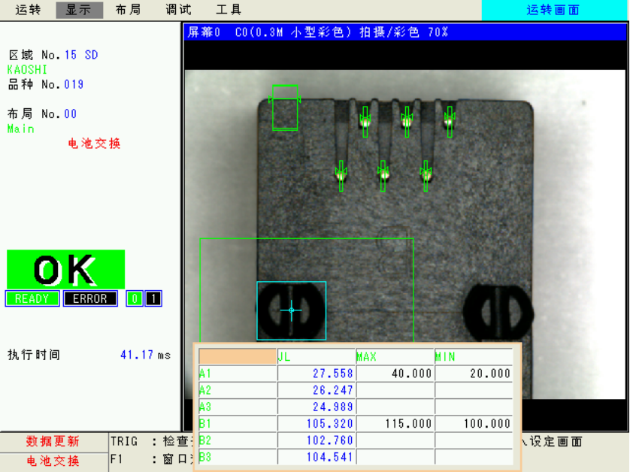Open the 布局 menu
This screenshot has width=630, height=472.
pyautogui.click(x=129, y=10)
